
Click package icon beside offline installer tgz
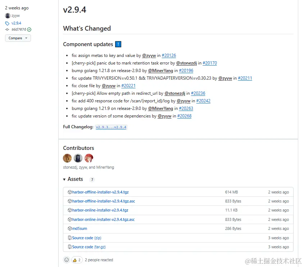click(x=69, y=192)
